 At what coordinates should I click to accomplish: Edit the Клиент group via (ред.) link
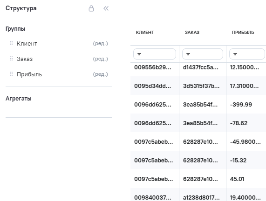coord(101,44)
